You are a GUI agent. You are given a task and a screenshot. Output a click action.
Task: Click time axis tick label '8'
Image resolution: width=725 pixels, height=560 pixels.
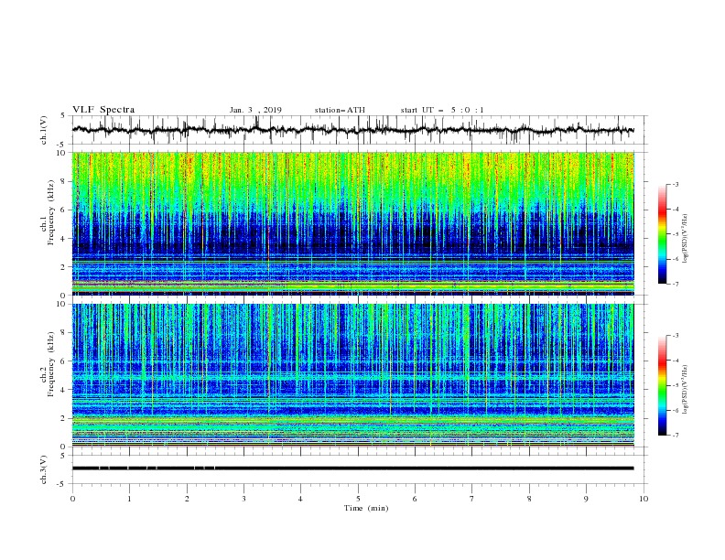pyautogui.click(x=529, y=499)
